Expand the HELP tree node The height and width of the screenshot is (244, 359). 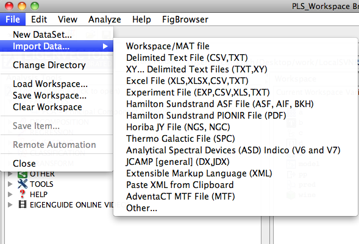coord(10,194)
